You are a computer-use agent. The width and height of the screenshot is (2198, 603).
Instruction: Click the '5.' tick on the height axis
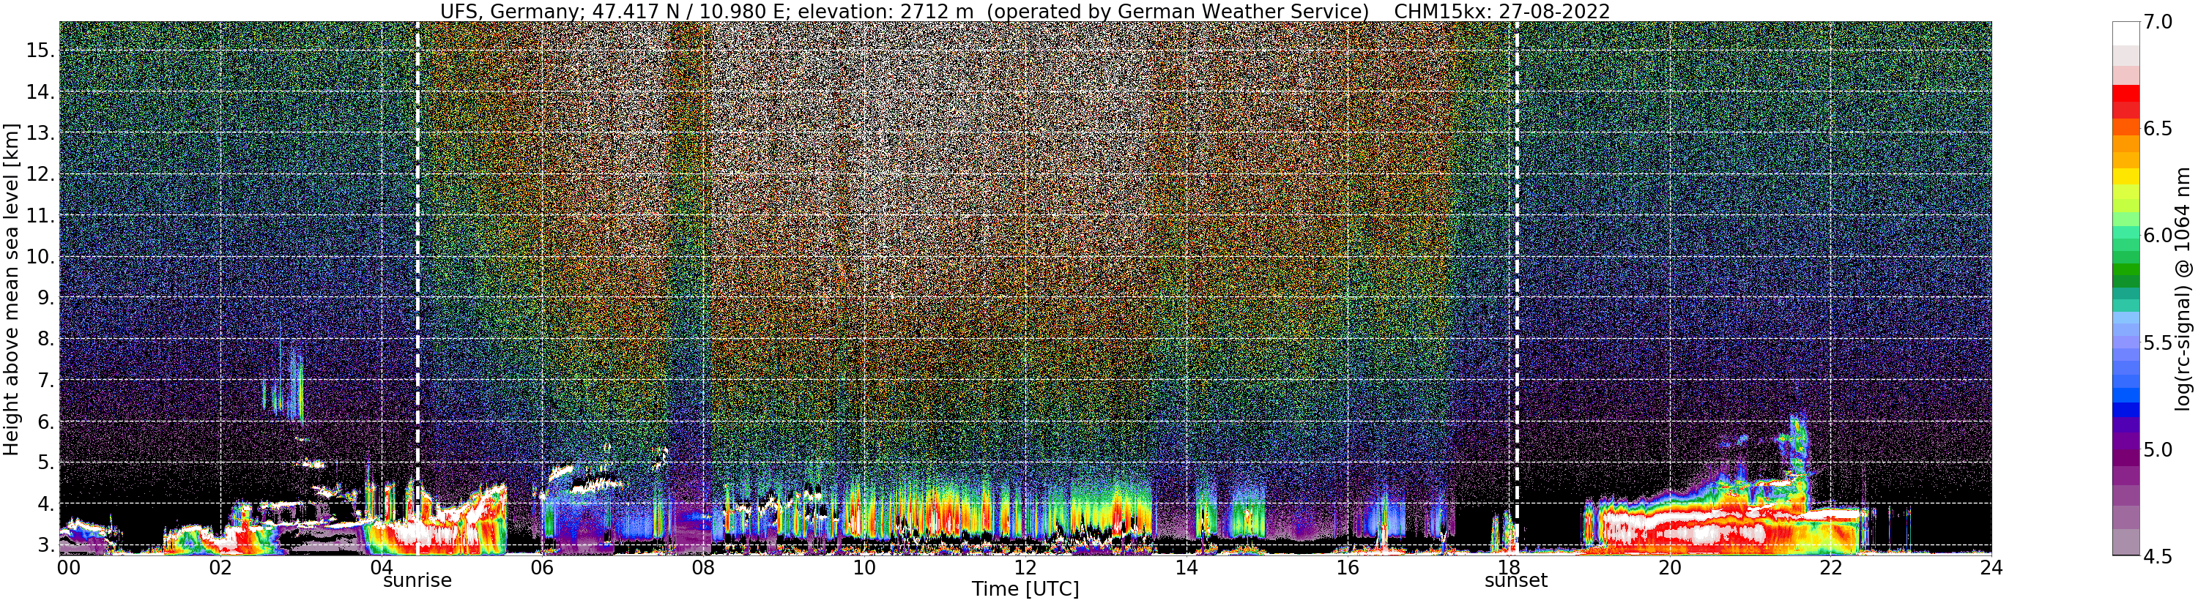pos(46,463)
